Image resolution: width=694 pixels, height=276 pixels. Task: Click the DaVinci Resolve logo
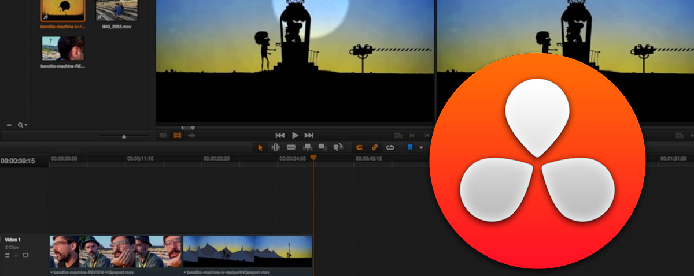(x=537, y=160)
